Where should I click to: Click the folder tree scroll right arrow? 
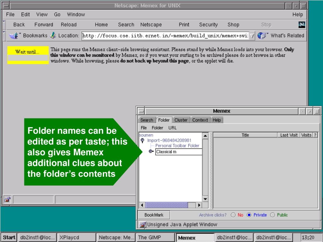point(199,205)
